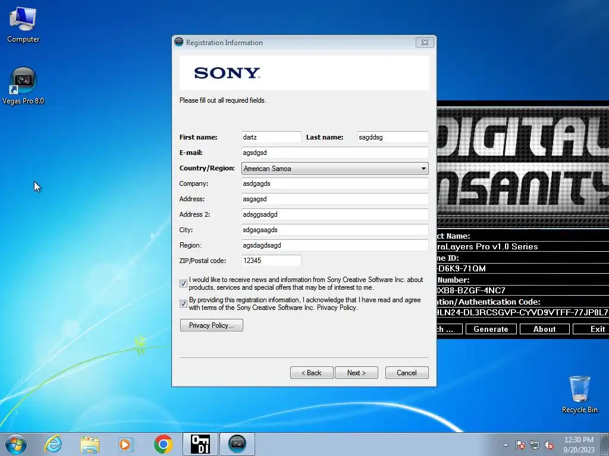Image resolution: width=609 pixels, height=456 pixels.
Task: Click the muted volume tray icon
Action: tap(549, 445)
